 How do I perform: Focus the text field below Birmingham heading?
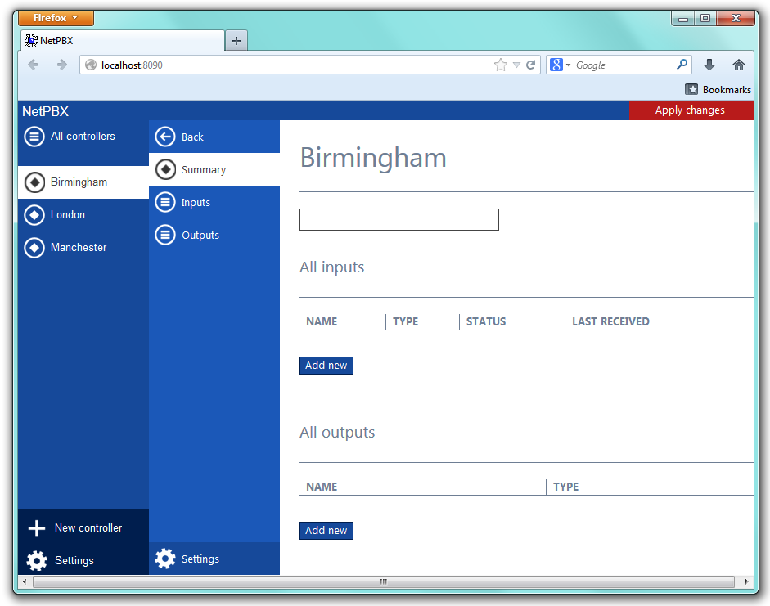pos(399,219)
